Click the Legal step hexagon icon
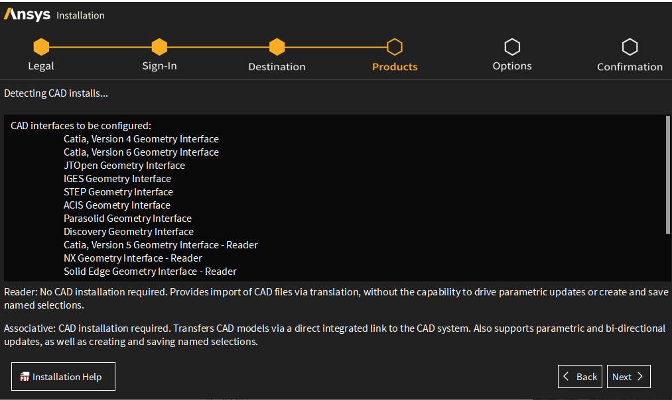The height and width of the screenshot is (400, 672). tap(41, 47)
